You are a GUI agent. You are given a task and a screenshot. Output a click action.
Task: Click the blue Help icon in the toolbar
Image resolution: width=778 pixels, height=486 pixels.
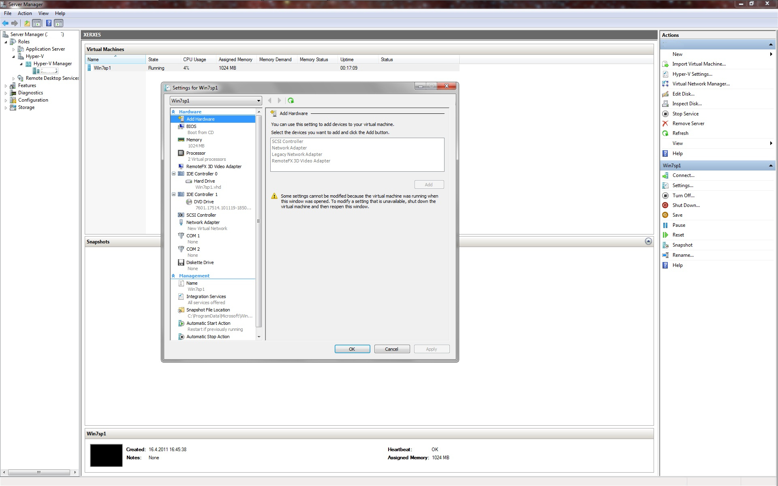point(49,23)
